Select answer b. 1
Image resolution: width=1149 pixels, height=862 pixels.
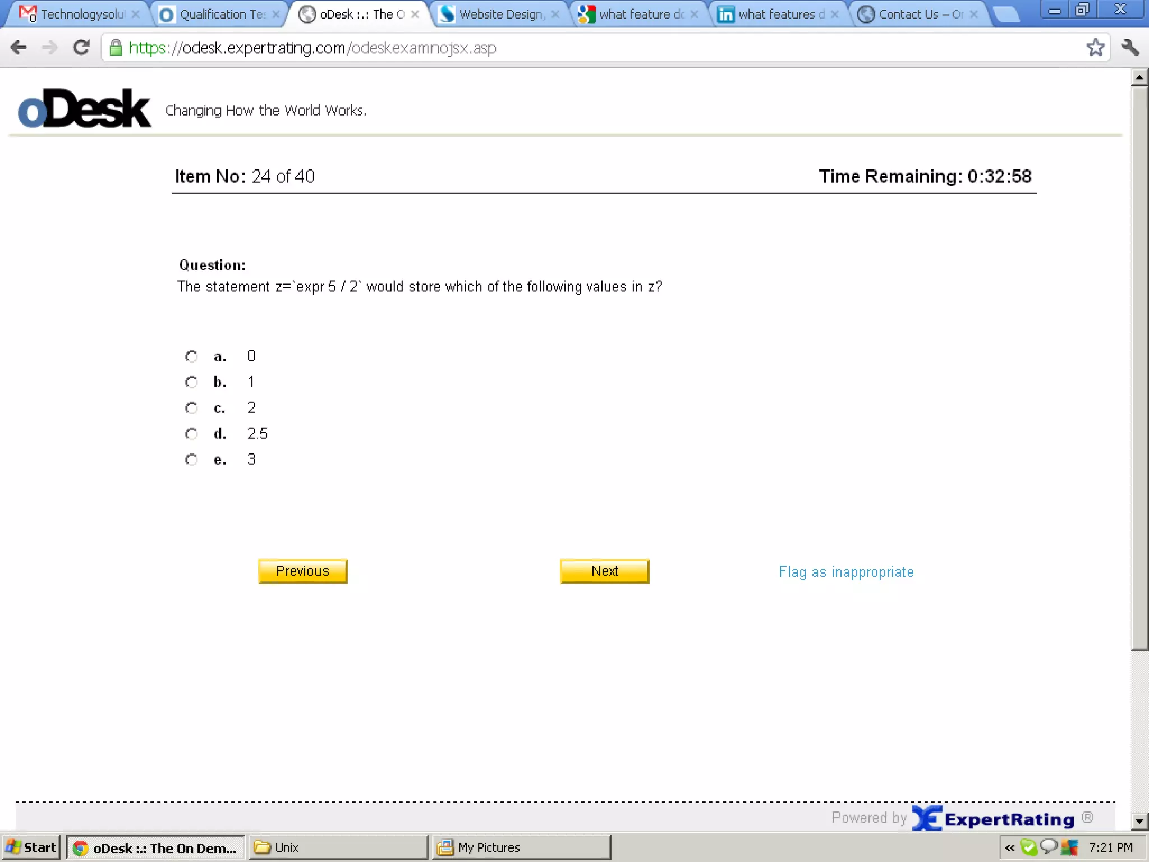coord(191,382)
